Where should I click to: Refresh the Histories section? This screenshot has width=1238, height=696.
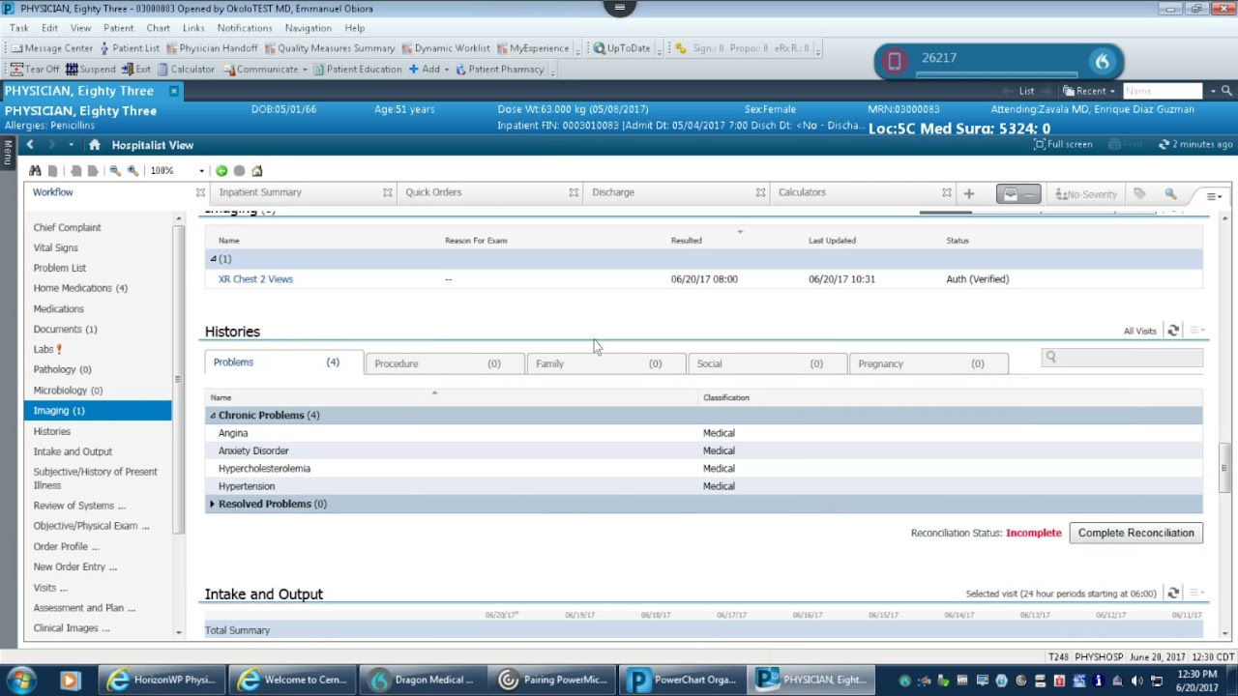(x=1173, y=331)
